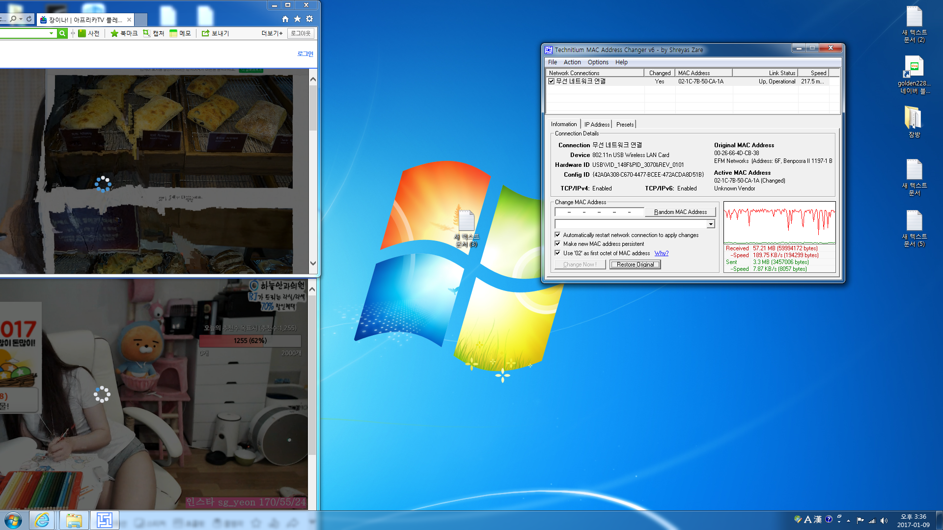943x530 pixels.
Task: Show hidden system tray icons
Action: 849,521
